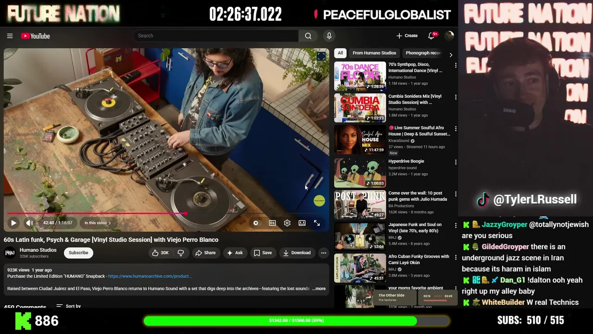Click in the YouTube search field

216,36
